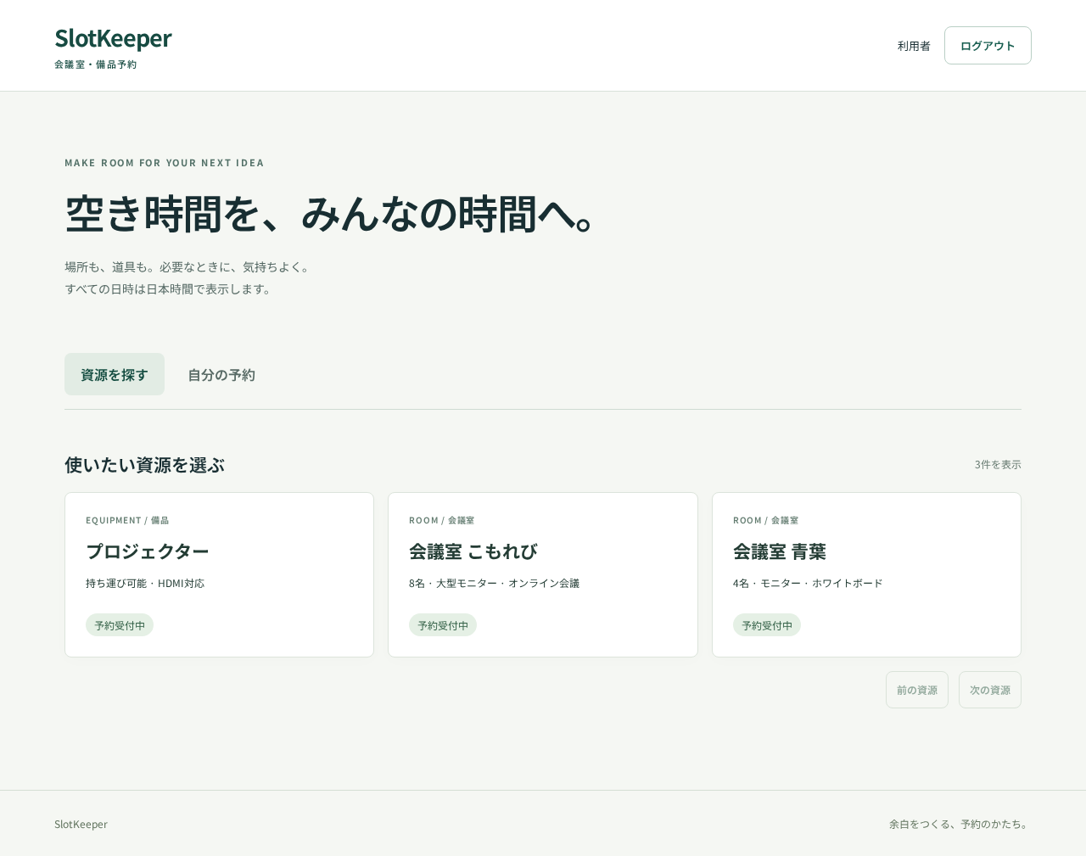Click 持ち運び可能・HDMI対応 description

[145, 583]
